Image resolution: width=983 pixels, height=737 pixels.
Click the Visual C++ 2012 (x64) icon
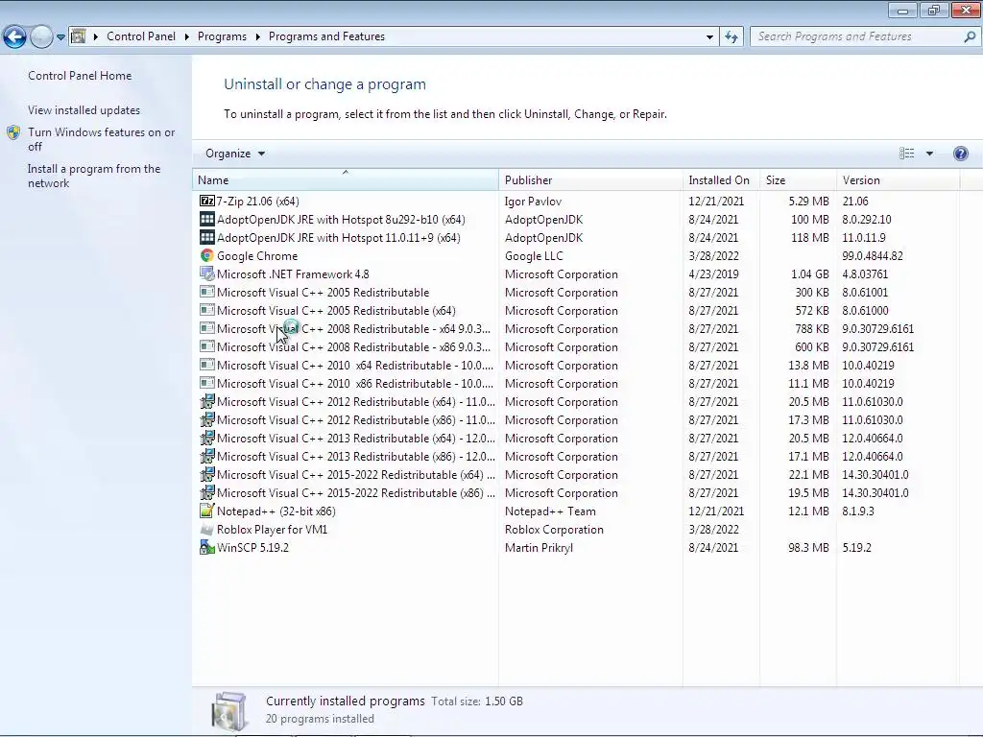[x=207, y=401]
